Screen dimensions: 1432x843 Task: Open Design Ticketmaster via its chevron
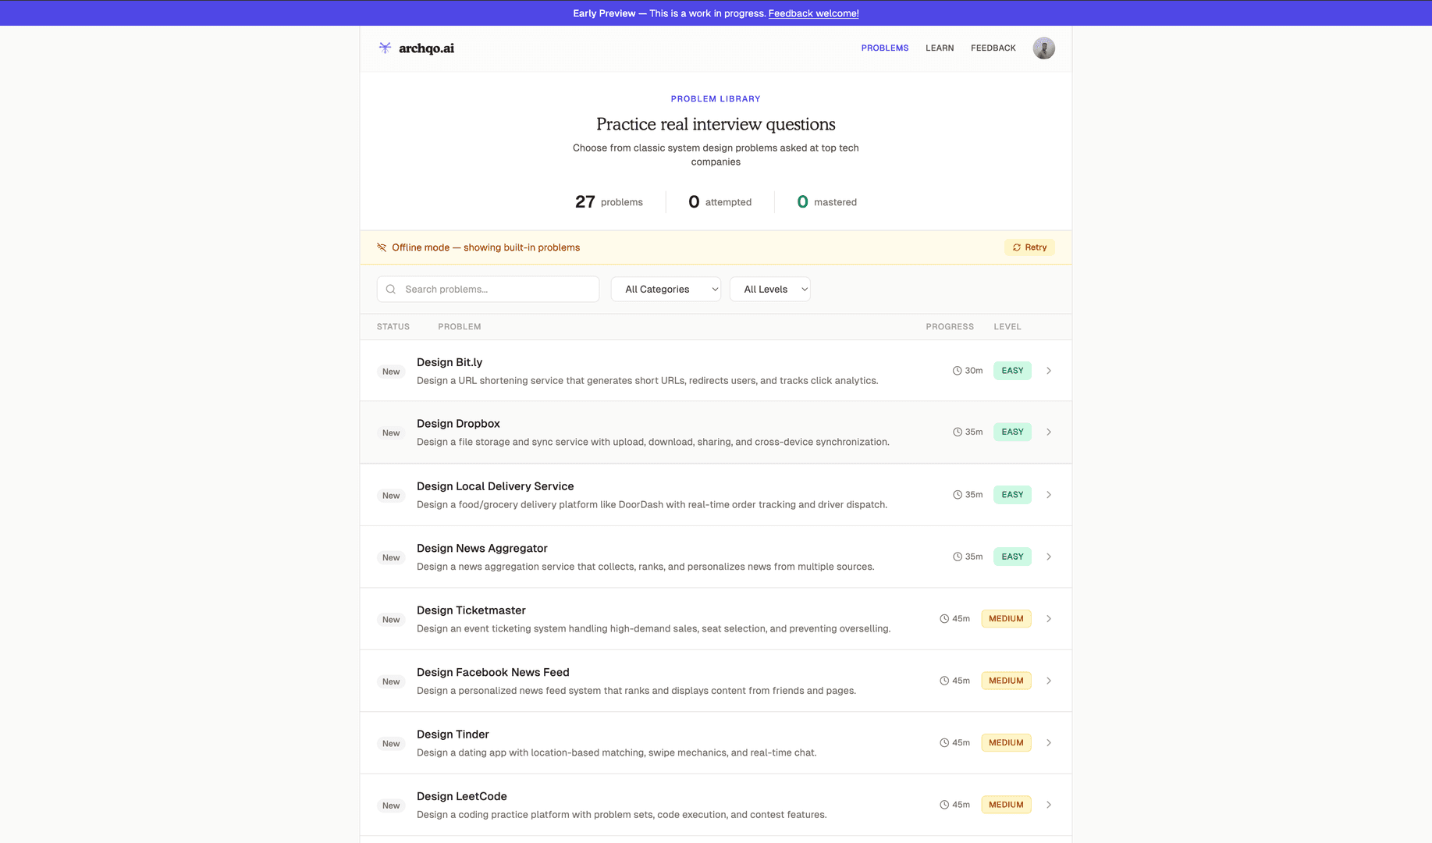[x=1049, y=619]
